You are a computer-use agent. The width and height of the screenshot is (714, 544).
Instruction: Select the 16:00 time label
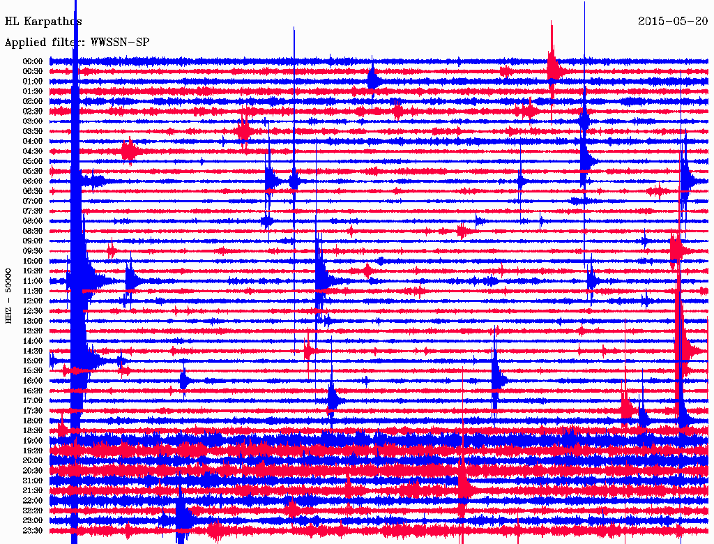click(33, 381)
